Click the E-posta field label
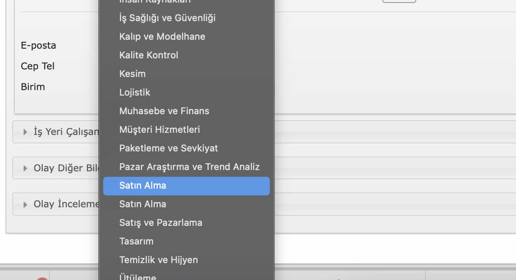The image size is (516, 280). (38, 46)
